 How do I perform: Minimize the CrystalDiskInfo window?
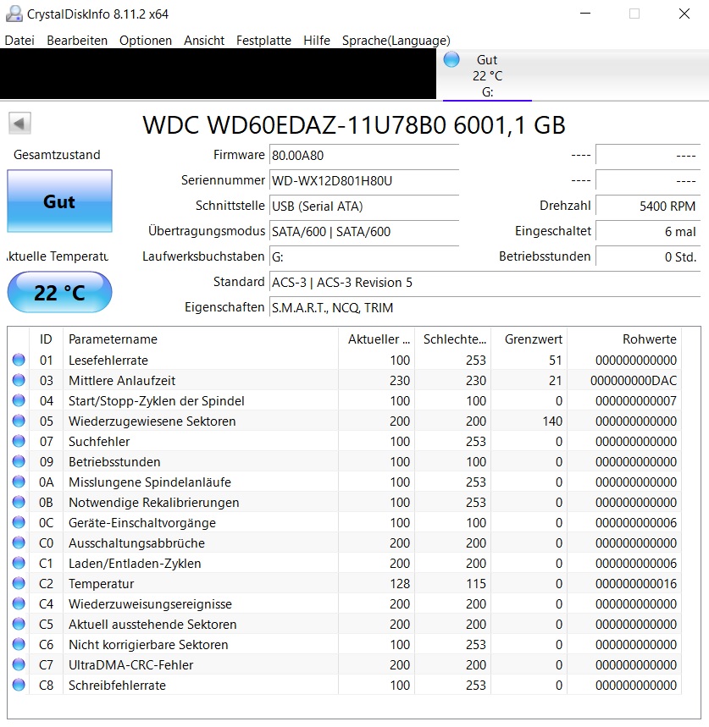coord(585,14)
